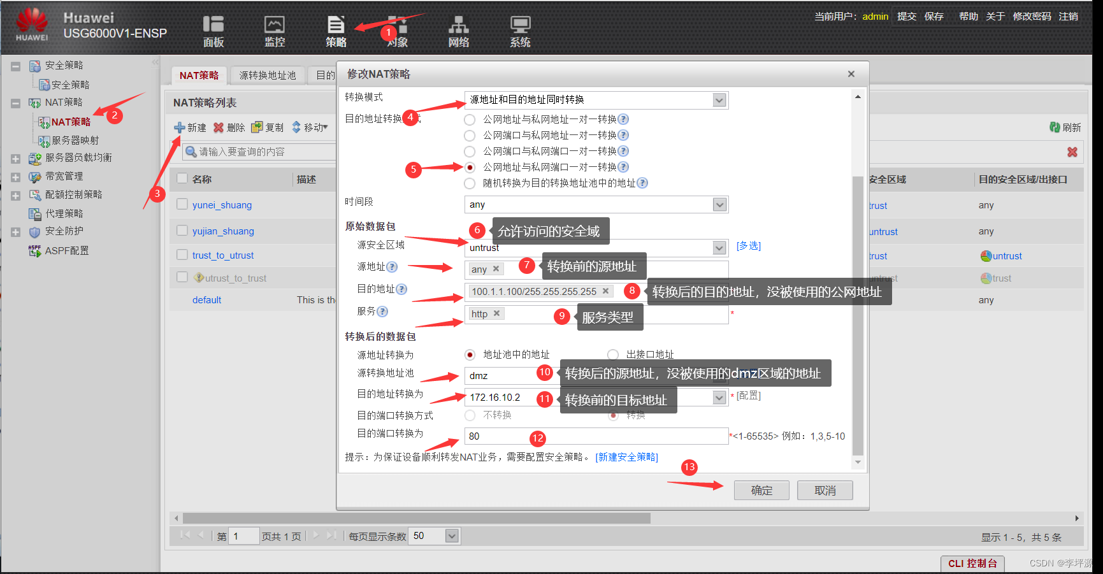Click the ASPF配置 icon in sidebar
The height and width of the screenshot is (574, 1103).
34,250
